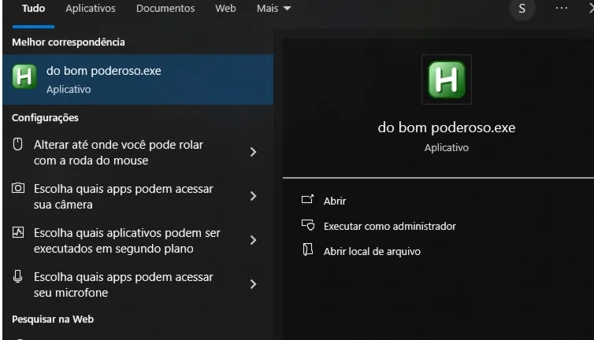Expand the Mais dropdown
This screenshot has height=340, width=594.
point(273,9)
